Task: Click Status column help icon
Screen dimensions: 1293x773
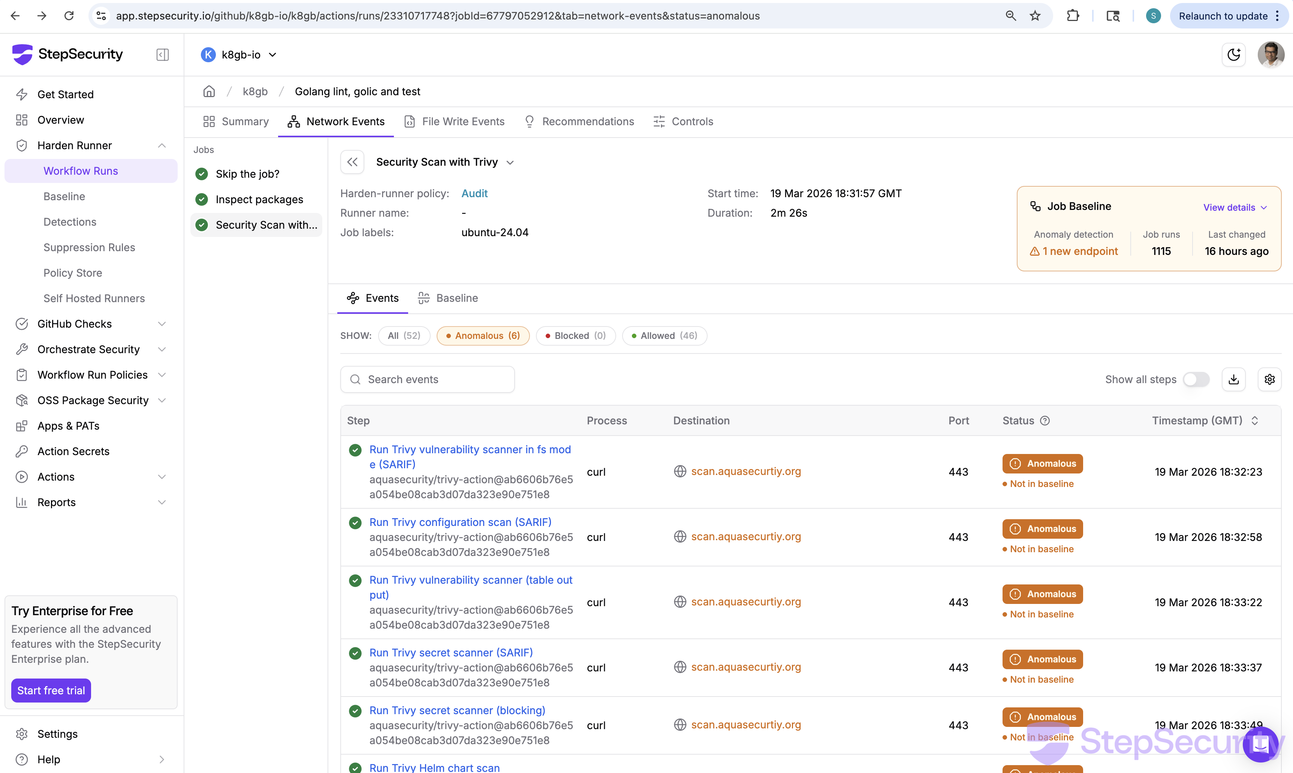Action: pos(1045,420)
